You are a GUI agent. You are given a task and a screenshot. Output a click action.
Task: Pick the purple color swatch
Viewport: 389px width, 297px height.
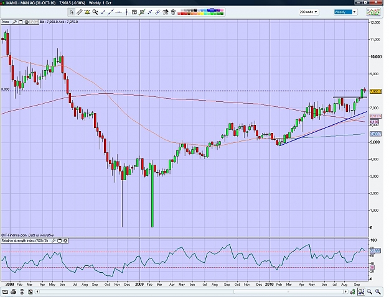coord(218,10)
